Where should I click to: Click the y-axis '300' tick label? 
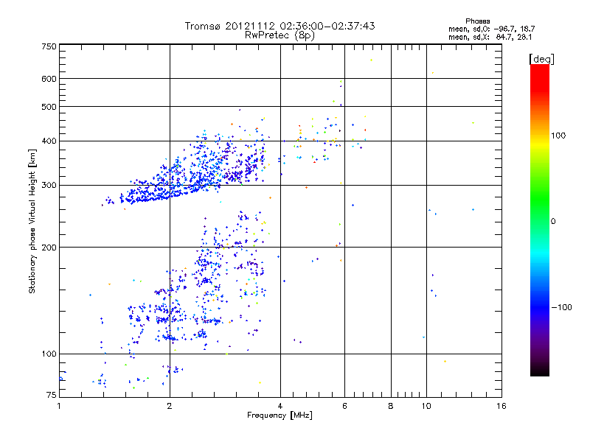click(x=49, y=186)
